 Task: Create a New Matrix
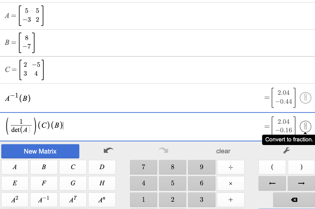pos(40,151)
